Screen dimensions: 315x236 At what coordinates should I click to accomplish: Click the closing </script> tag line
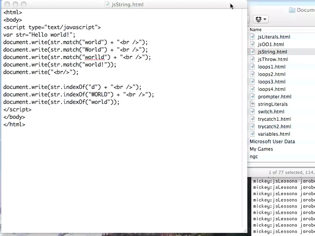point(17,110)
